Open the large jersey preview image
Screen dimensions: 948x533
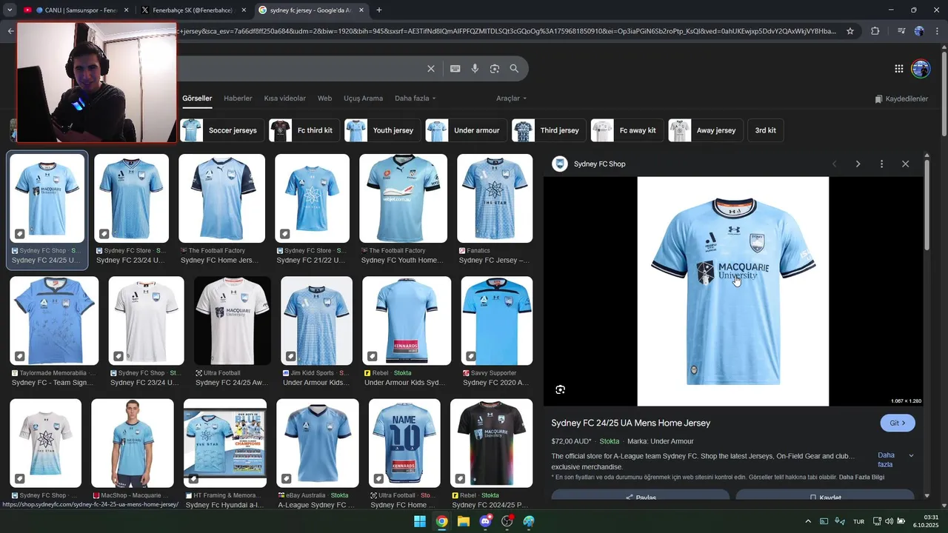[733, 292]
